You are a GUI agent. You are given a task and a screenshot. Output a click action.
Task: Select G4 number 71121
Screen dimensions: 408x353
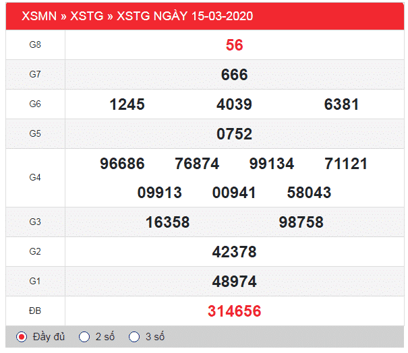(x=345, y=164)
